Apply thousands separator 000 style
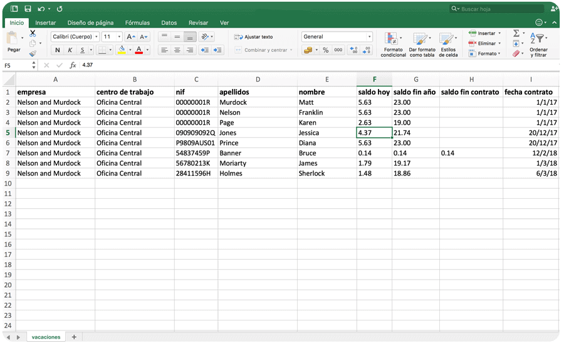Viewport: 564px width, 353px height. [x=338, y=50]
